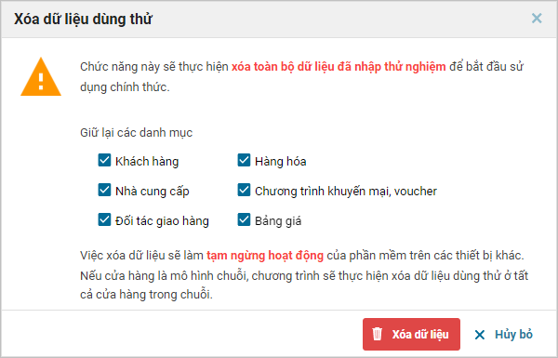Close the dialog with the top-right X icon
Image resolution: width=558 pixels, height=358 pixels.
[x=537, y=19]
